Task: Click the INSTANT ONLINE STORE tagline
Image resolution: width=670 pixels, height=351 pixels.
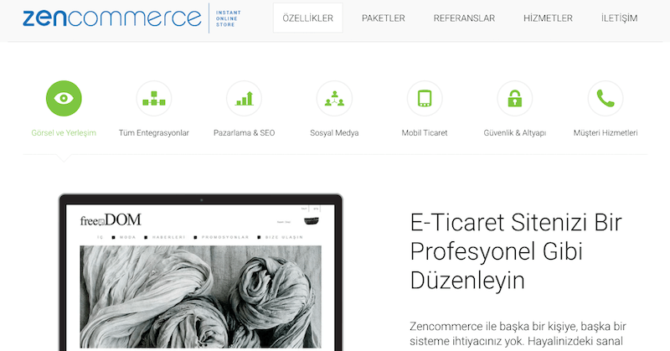Action: coord(228,18)
